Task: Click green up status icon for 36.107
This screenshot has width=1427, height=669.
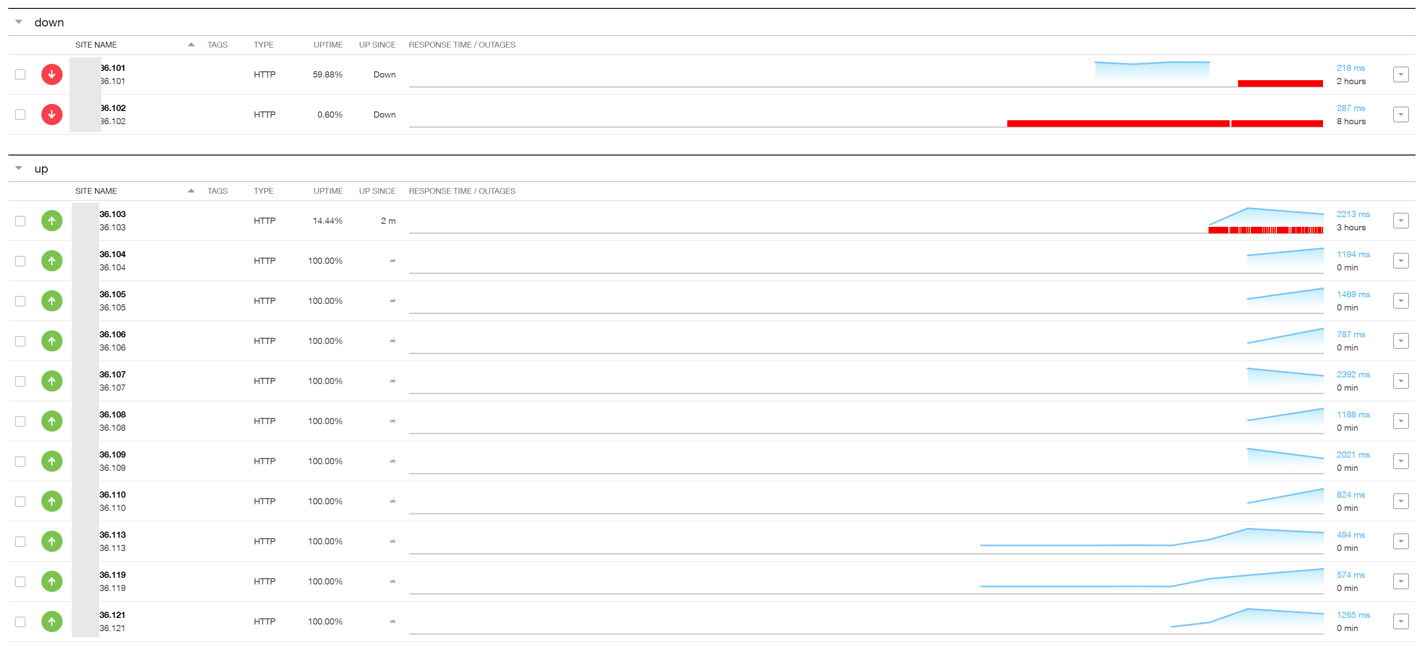Action: pyautogui.click(x=52, y=381)
